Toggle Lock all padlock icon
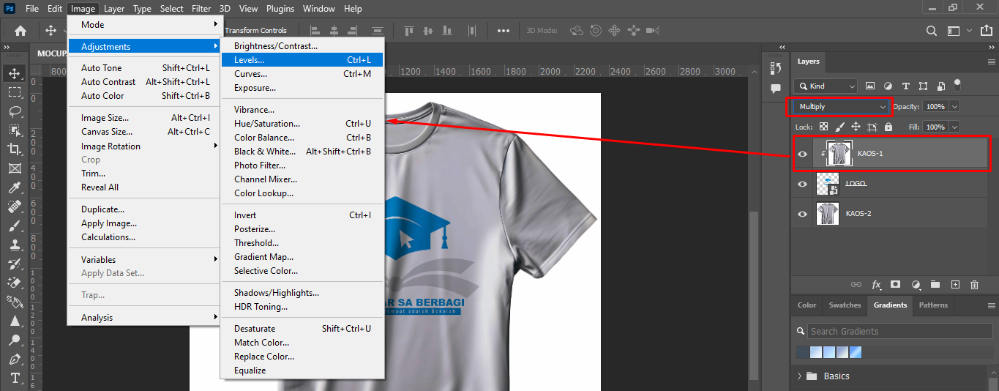The image size is (999, 391). tap(888, 127)
